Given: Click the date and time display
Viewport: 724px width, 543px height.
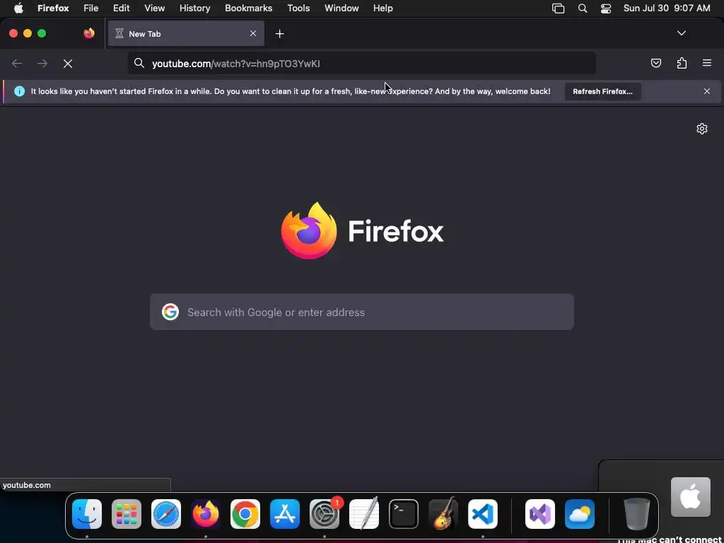Looking at the screenshot, I should pos(667,8).
